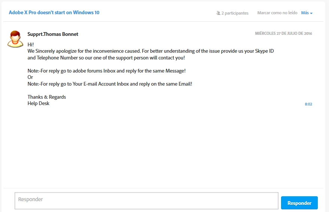Image resolution: width=329 pixels, height=212 pixels.
Task: Click the Or line between notes
Action: pyautogui.click(x=30, y=77)
